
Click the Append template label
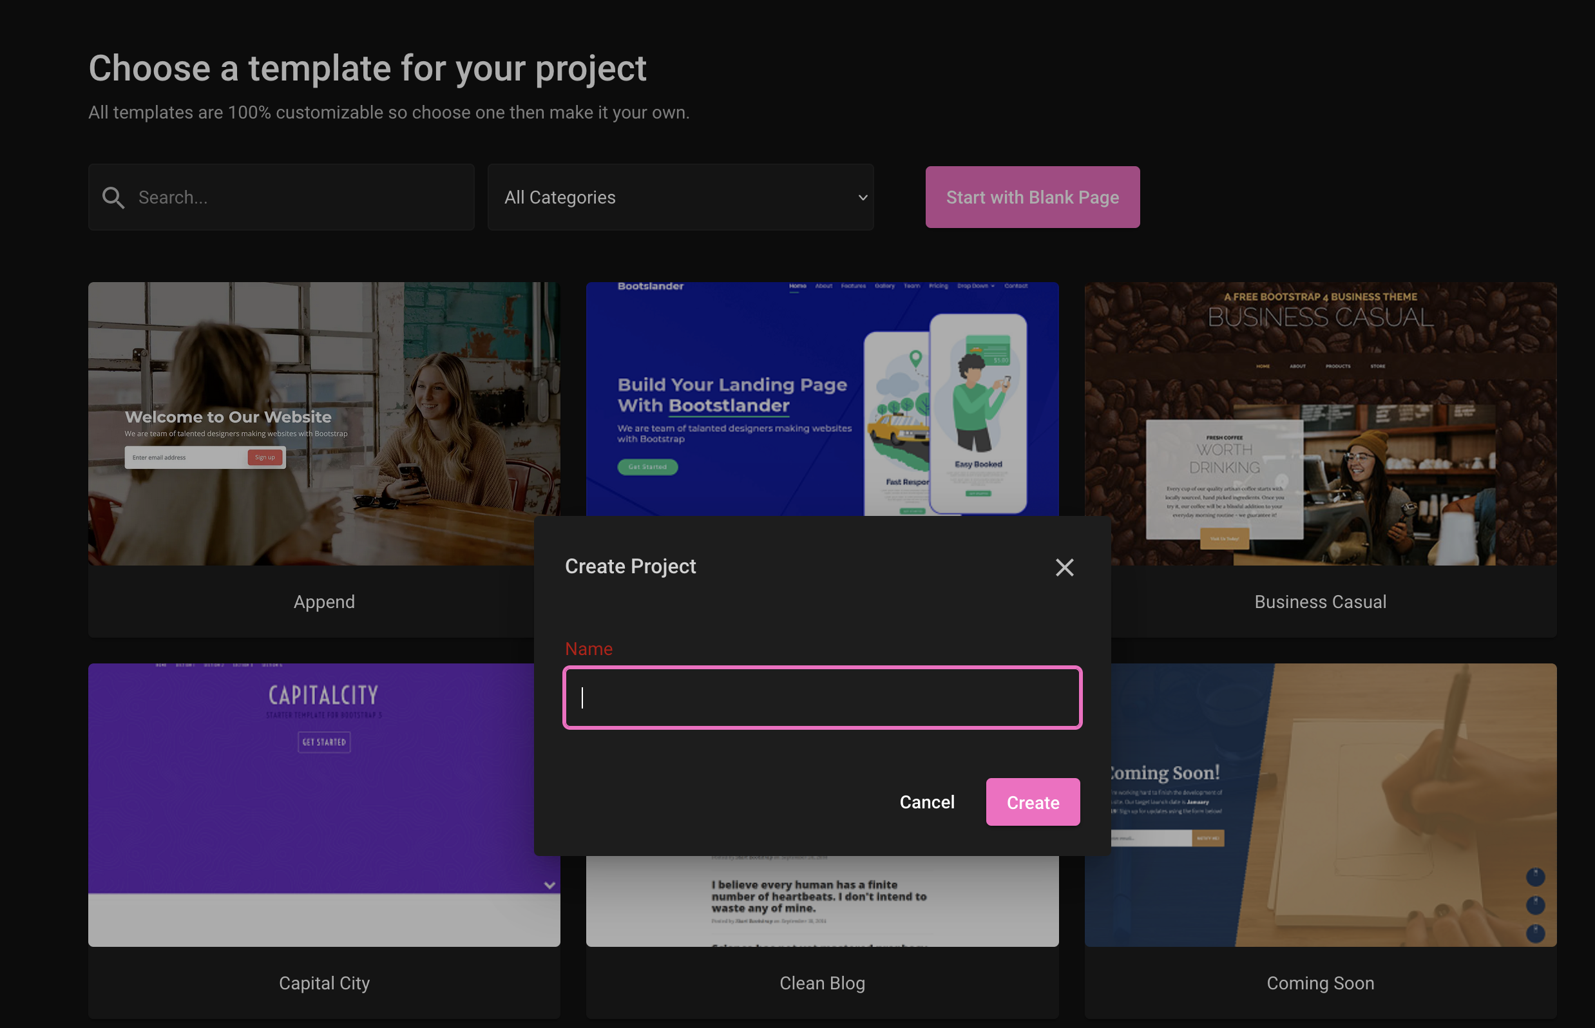pos(324,602)
